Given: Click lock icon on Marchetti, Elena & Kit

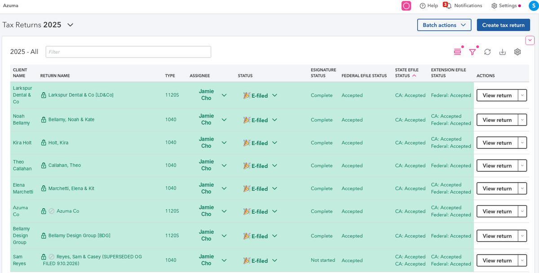Looking at the screenshot, I should point(44,188).
